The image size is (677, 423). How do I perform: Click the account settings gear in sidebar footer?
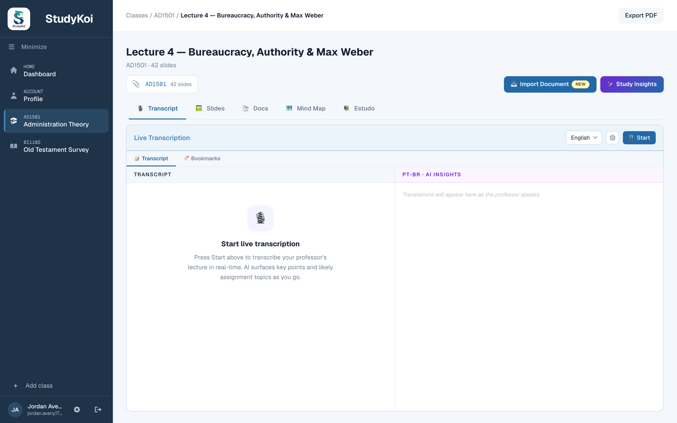tap(77, 410)
